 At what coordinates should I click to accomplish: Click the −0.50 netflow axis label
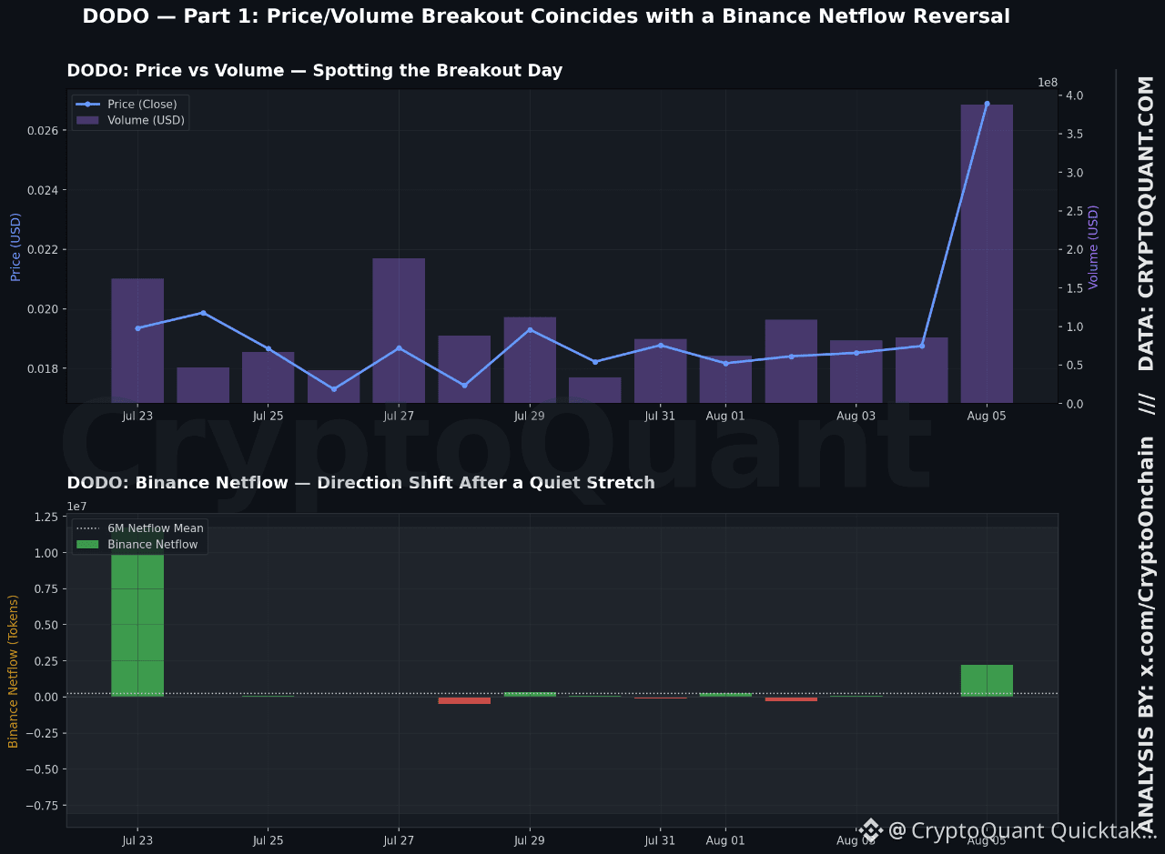point(42,769)
